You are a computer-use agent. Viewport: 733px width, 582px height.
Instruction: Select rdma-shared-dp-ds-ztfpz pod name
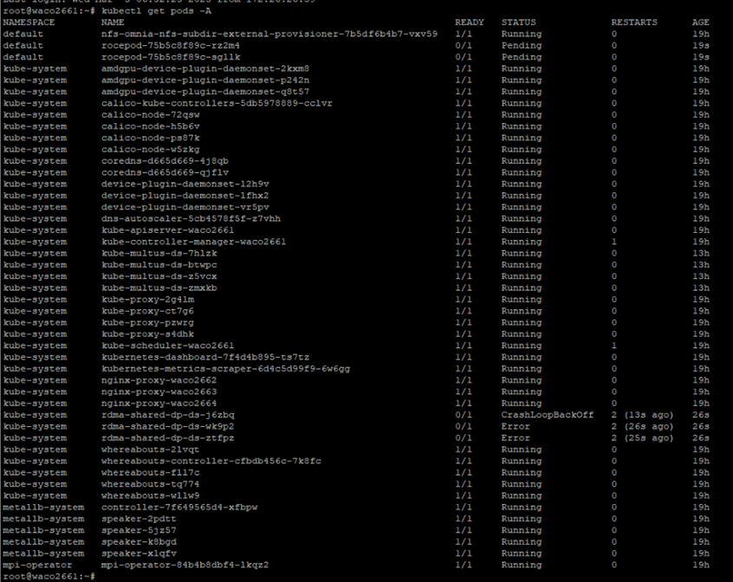(x=168, y=438)
